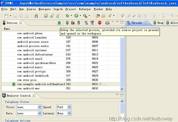The width and height of the screenshot is (178, 122).
Task: Open the New wizard dropdown arrow
Action: [x=11, y=16]
